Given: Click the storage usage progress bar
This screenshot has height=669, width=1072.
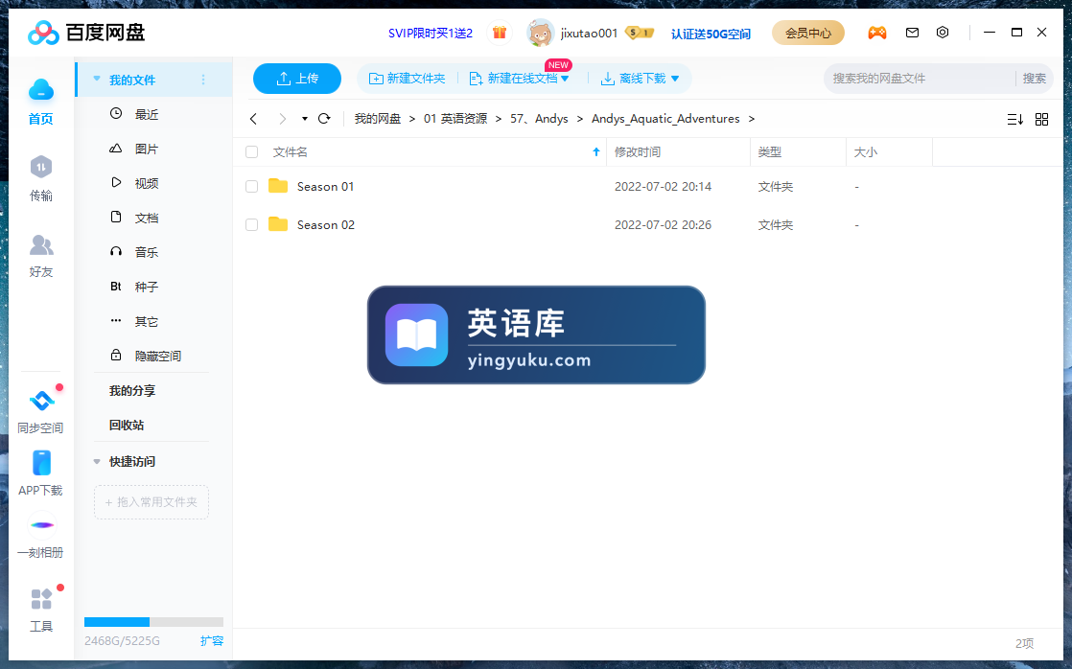Looking at the screenshot, I should pos(153,622).
